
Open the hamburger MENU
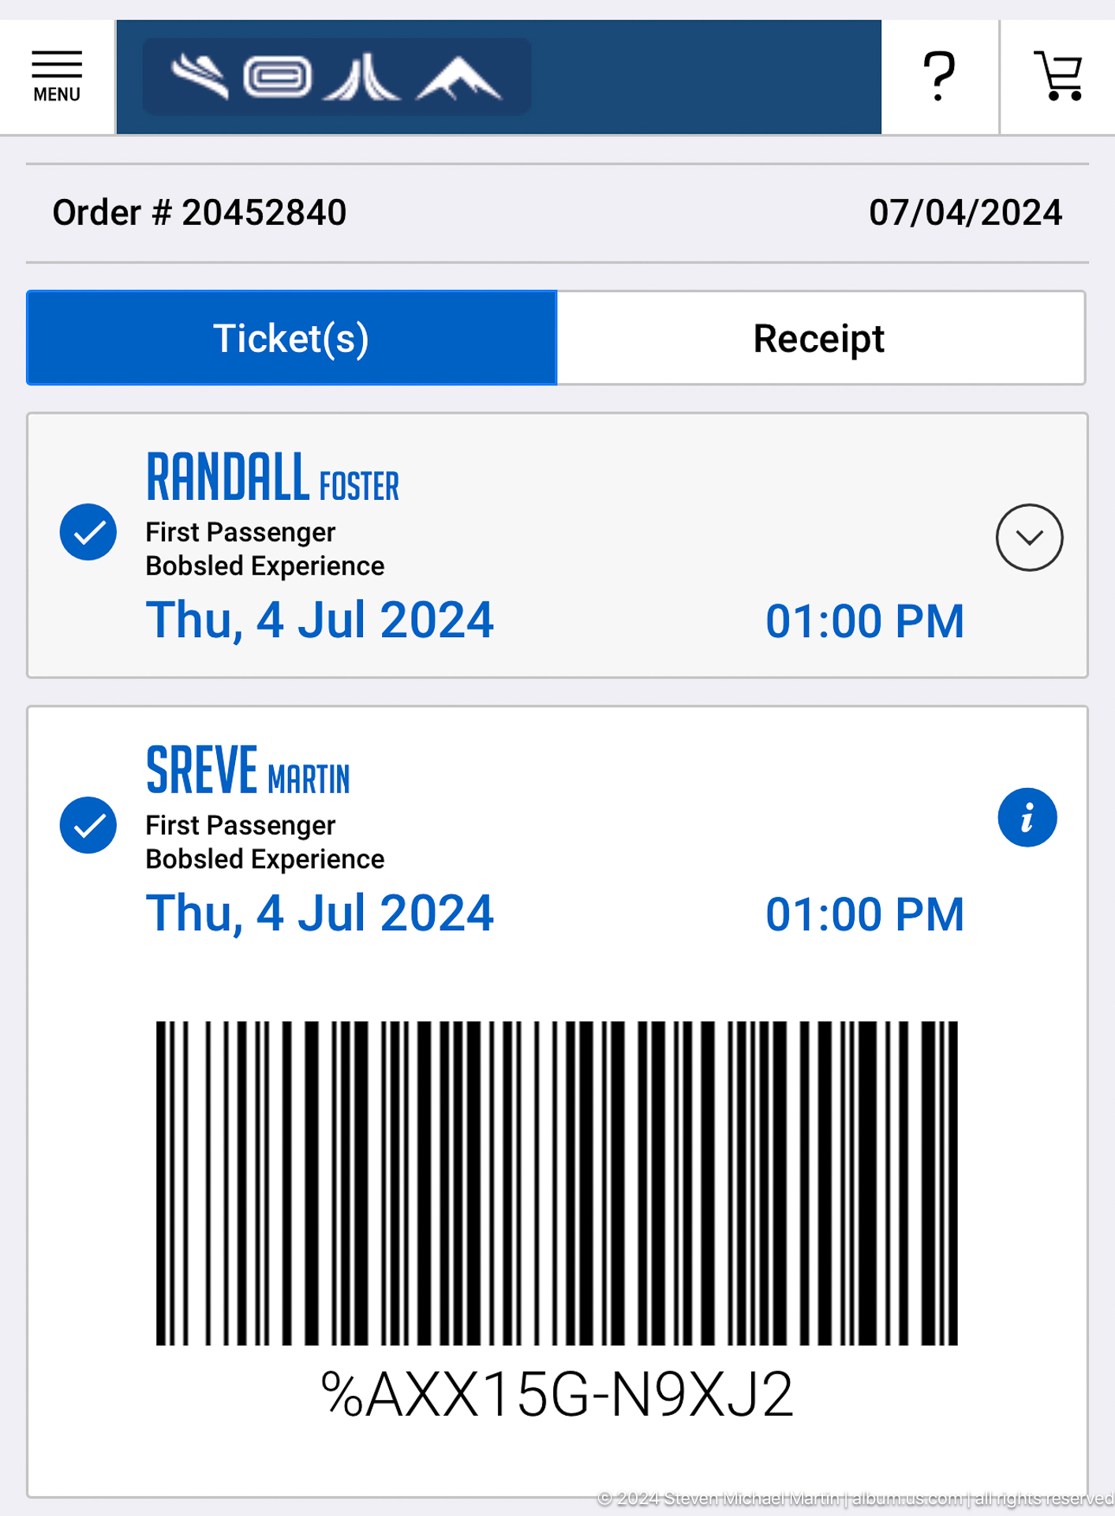[x=57, y=77]
